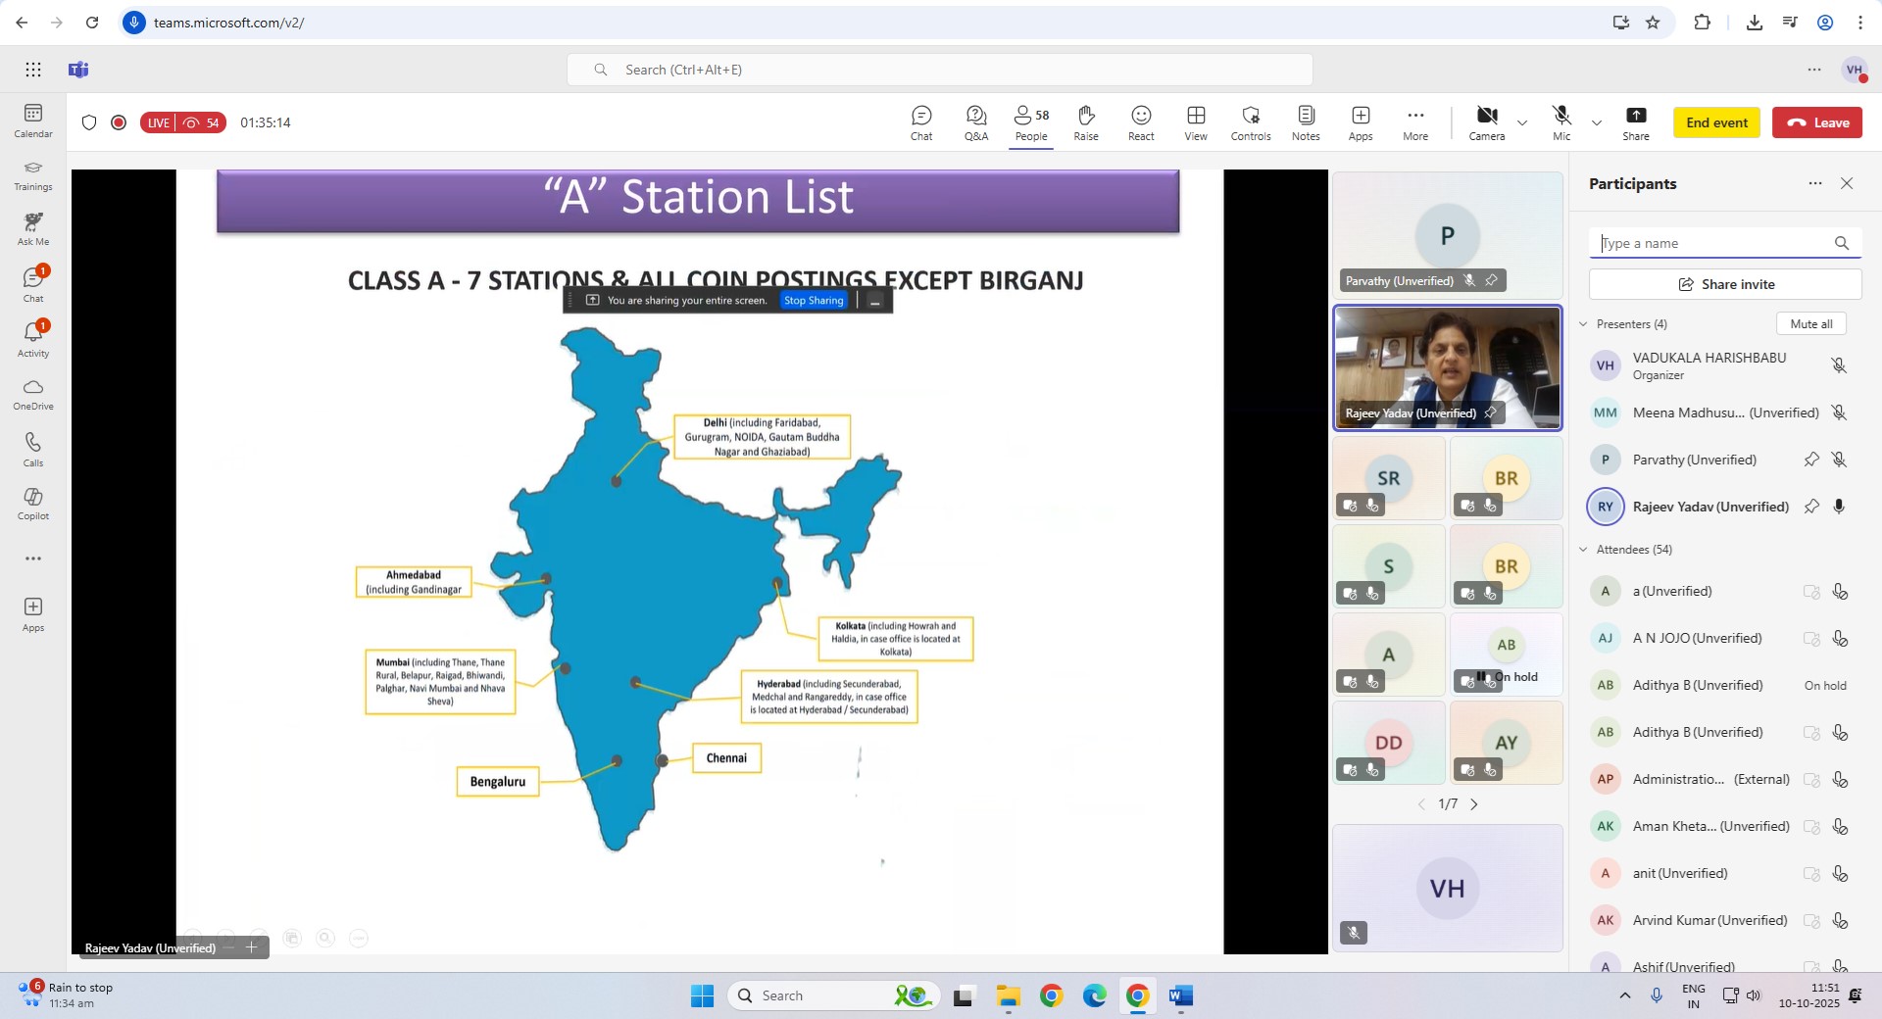Screen dimensions: 1882x1019
Task: Open the Activity feed in sidebar
Action: 33,338
